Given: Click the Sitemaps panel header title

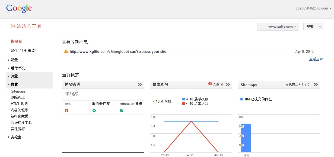Looking at the screenshot, I should (x=249, y=85).
